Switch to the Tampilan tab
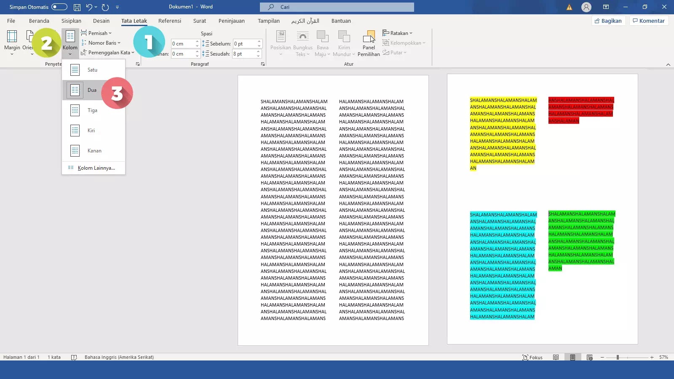The image size is (674, 379). [x=269, y=21]
